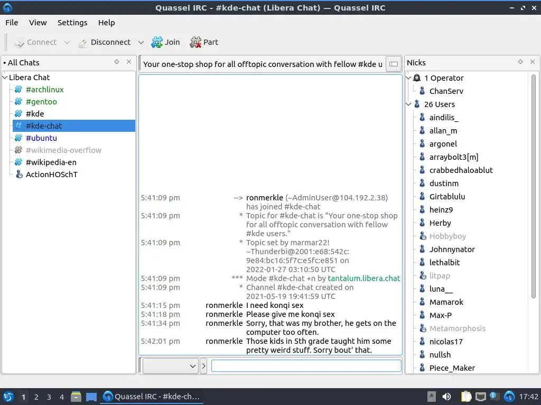Click the topic bar text
Image resolution: width=541 pixels, height=405 pixels.
[x=263, y=64]
